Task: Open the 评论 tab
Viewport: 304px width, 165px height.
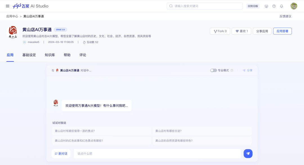Action: point(83,55)
